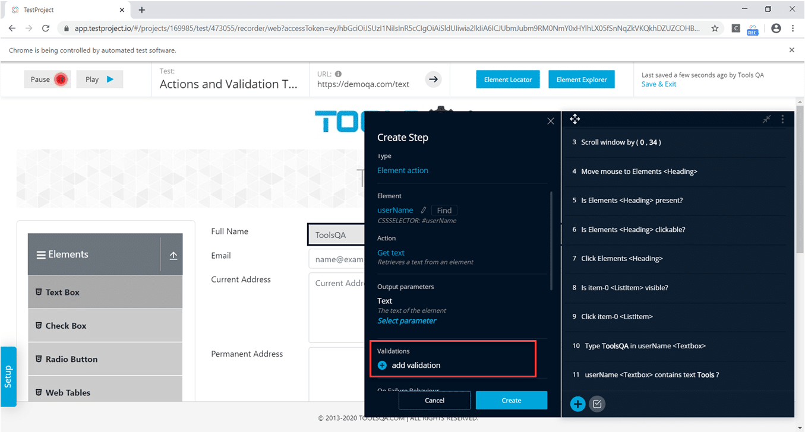805x432 pixels.
Task: Click the move panel crosshair icon
Action: [574, 119]
